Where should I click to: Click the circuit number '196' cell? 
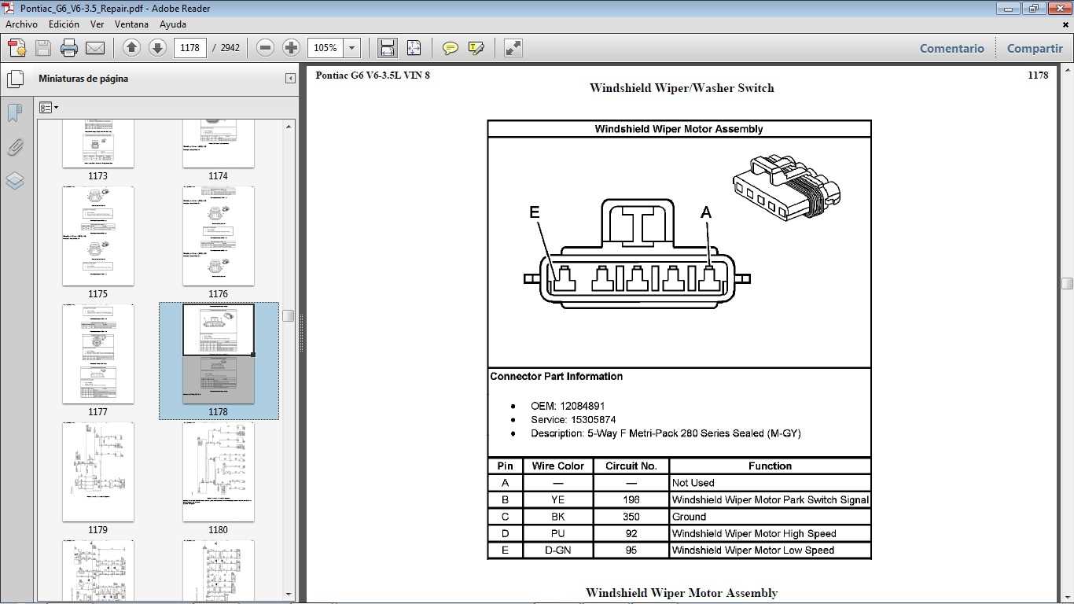pos(631,499)
